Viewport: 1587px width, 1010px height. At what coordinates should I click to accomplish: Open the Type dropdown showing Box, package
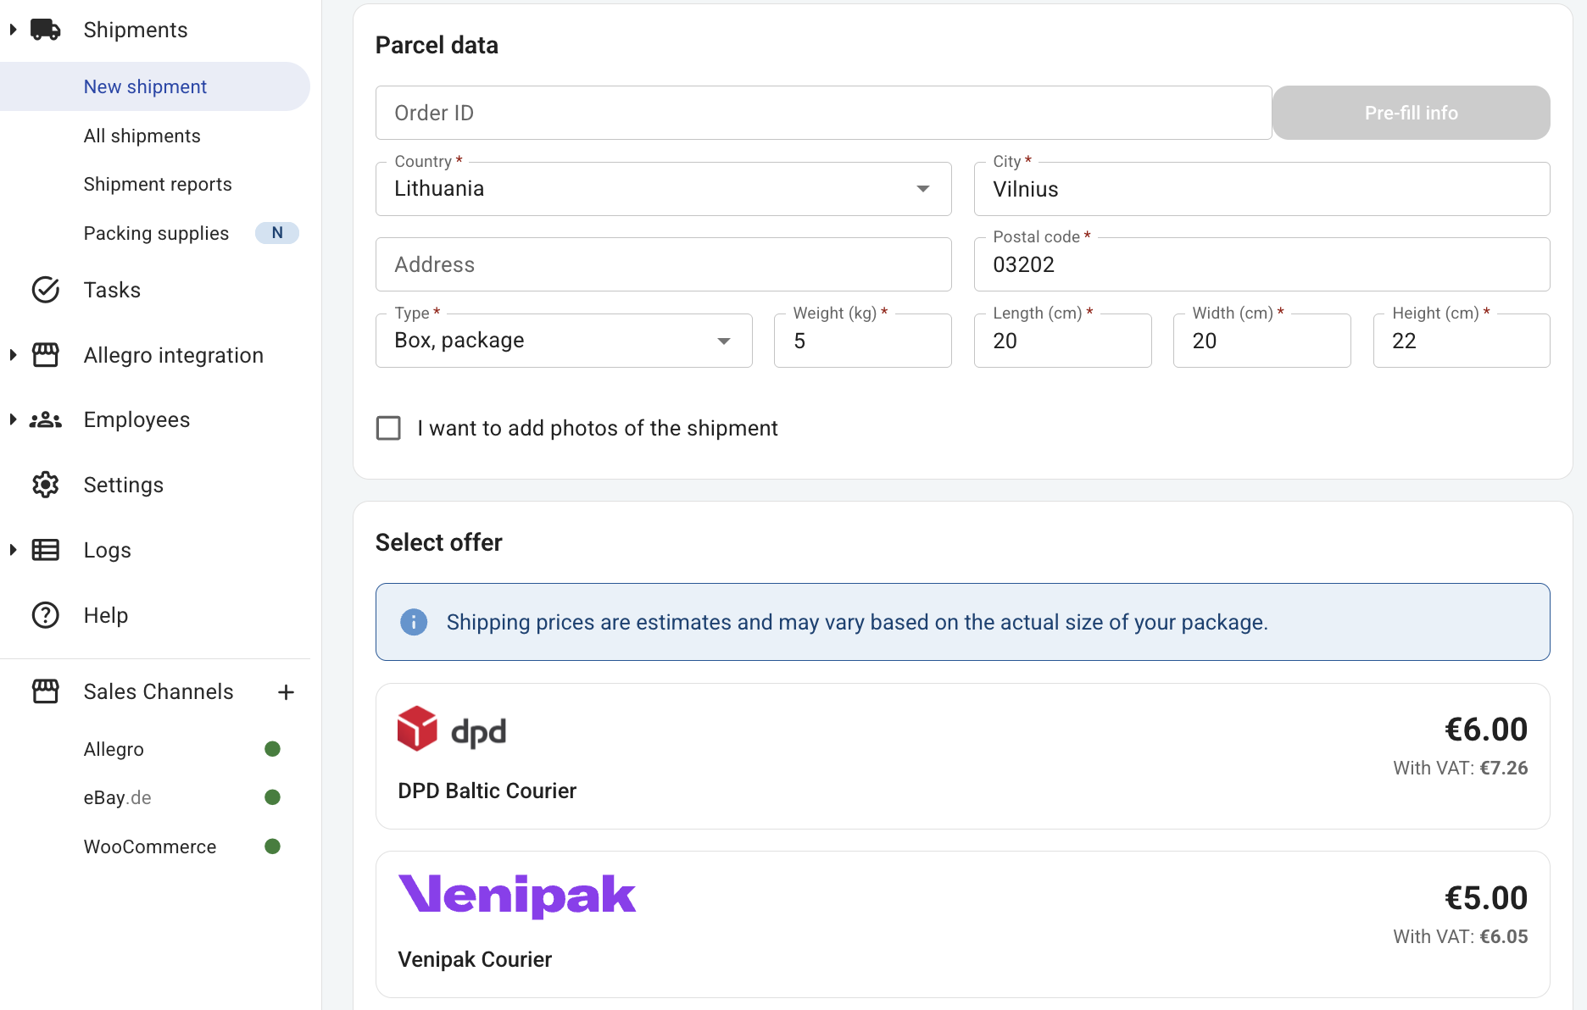point(564,341)
